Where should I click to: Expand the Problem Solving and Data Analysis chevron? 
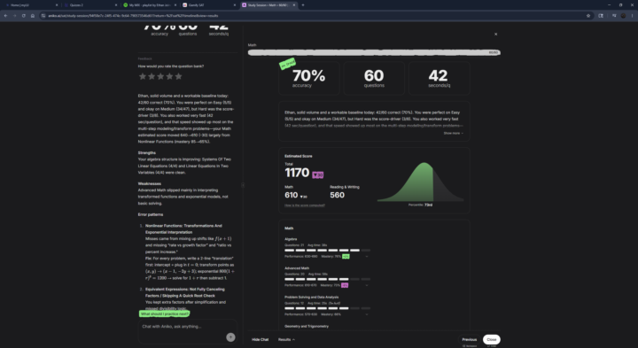click(x=367, y=314)
